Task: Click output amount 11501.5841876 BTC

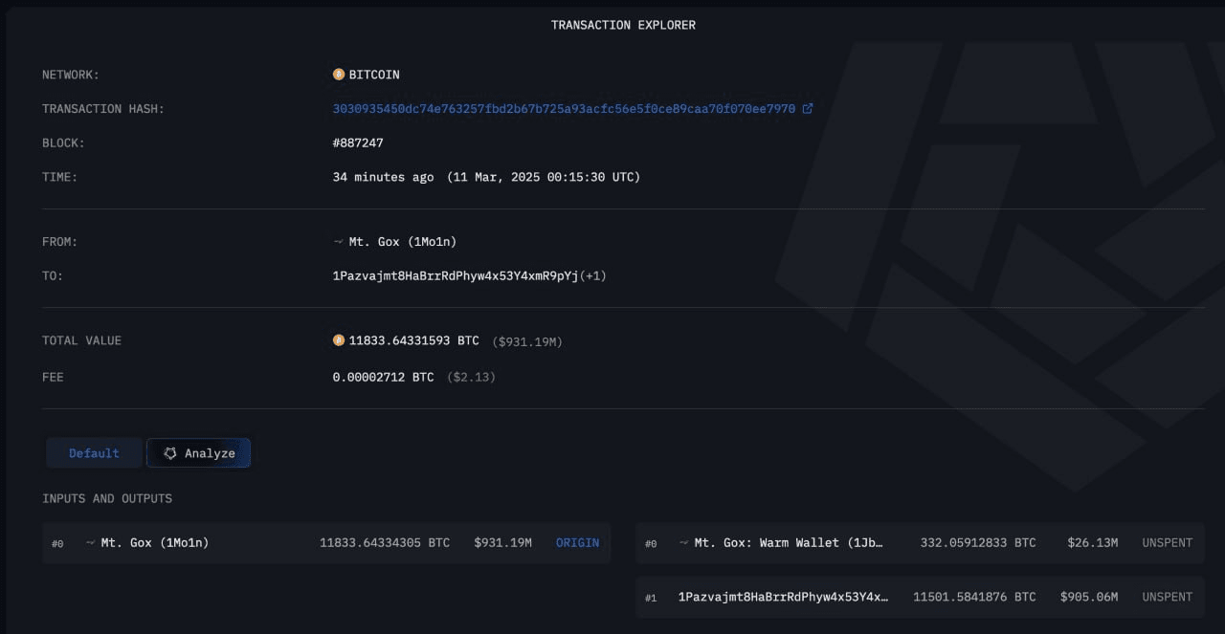Action: click(x=974, y=597)
